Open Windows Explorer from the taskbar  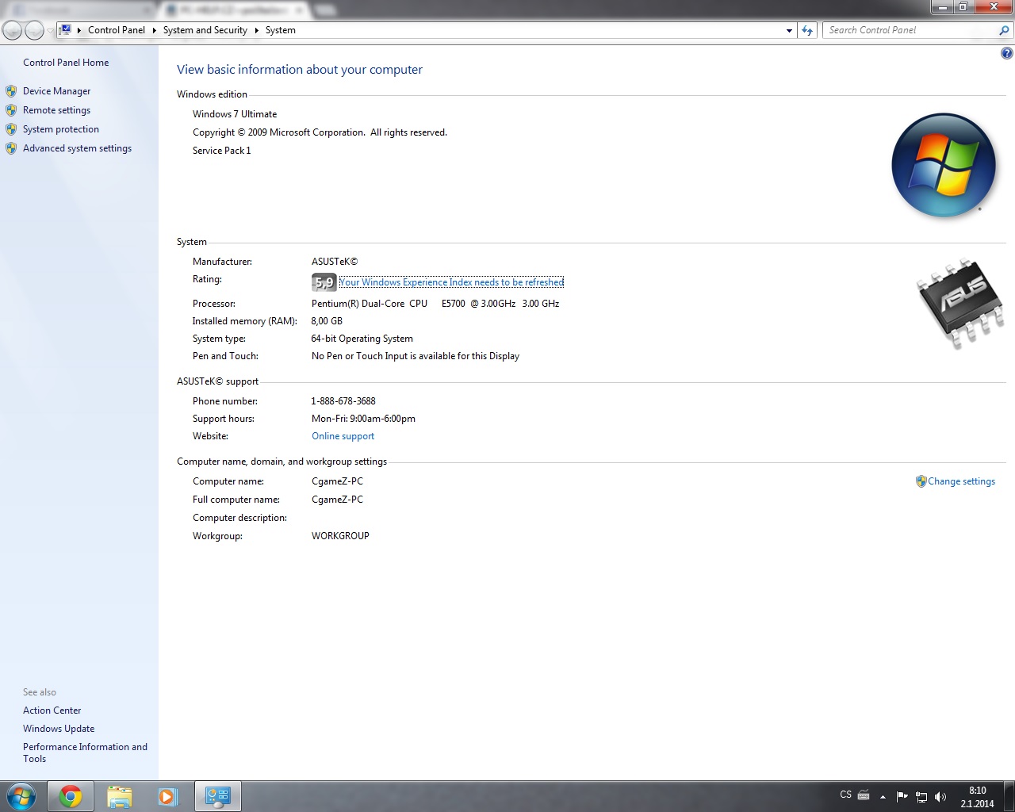tap(119, 796)
